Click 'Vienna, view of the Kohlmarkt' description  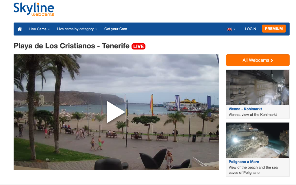[253, 114]
